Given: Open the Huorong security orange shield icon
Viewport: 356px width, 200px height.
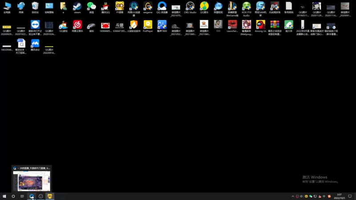Looking at the screenshot, I should [x=134, y=26].
